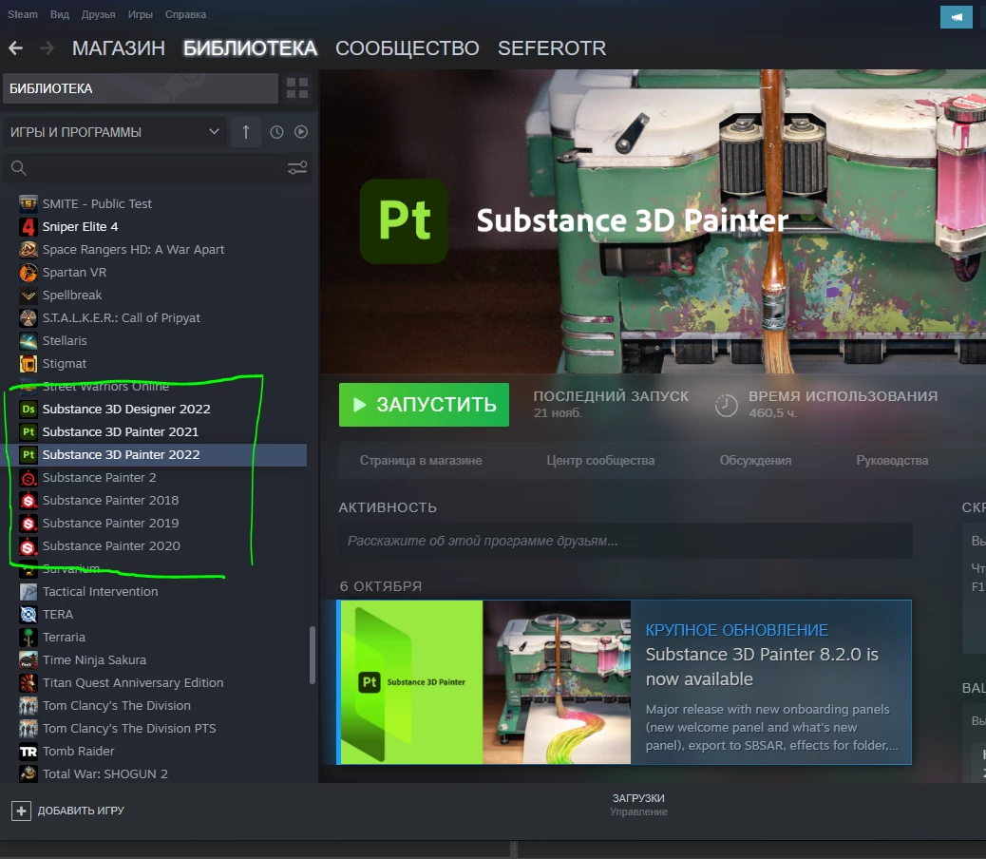Open Руководства link
Screen dimensions: 986x859
(x=892, y=460)
